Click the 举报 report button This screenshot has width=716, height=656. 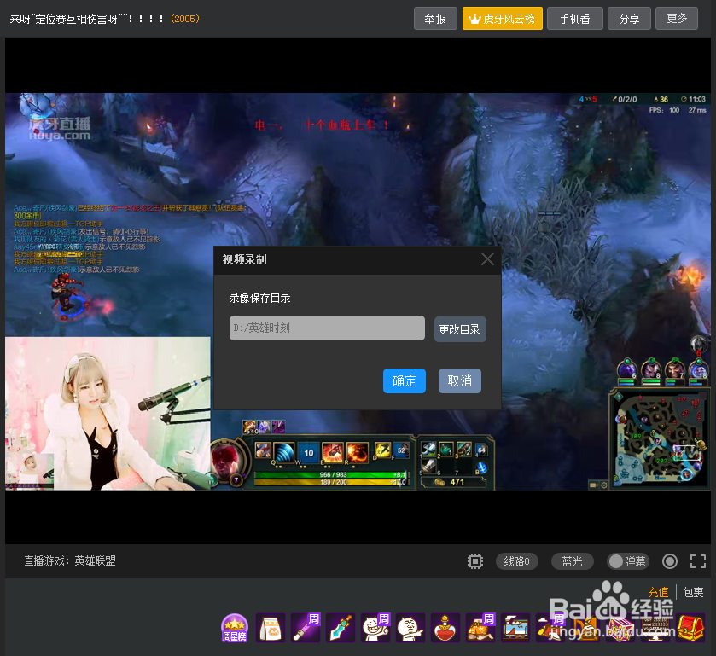(435, 18)
